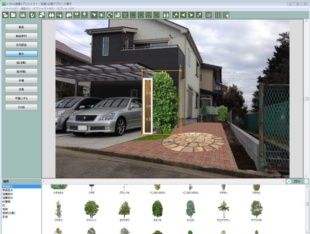Click the floppy disk save icon

pos(13,15)
